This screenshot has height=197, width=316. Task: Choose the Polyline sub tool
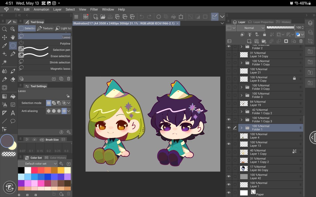(x=45, y=43)
